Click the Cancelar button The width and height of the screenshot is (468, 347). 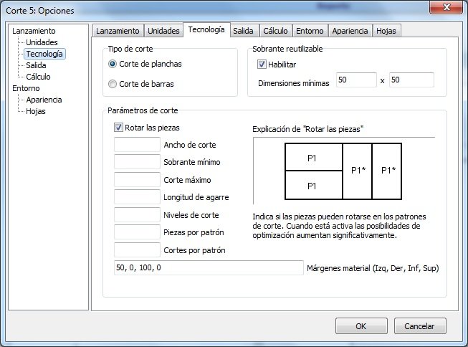tap(419, 325)
